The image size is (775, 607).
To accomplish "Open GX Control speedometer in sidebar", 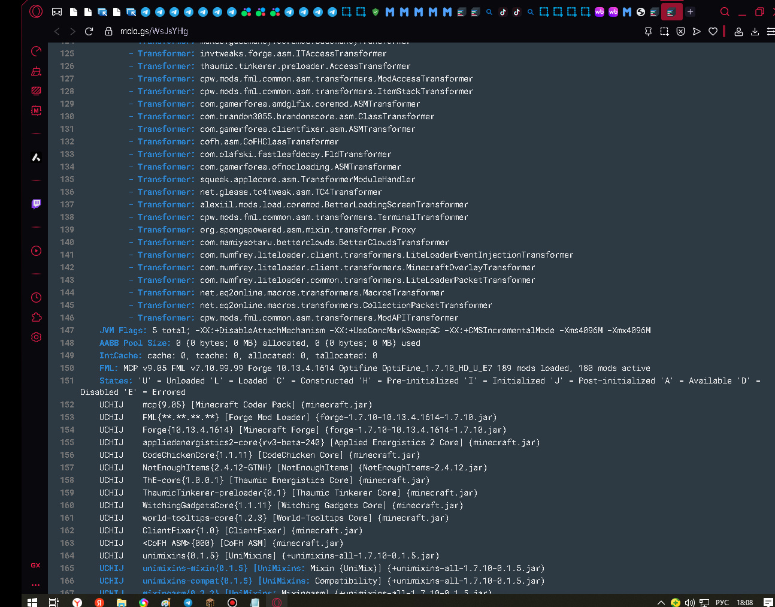I will pyautogui.click(x=36, y=52).
